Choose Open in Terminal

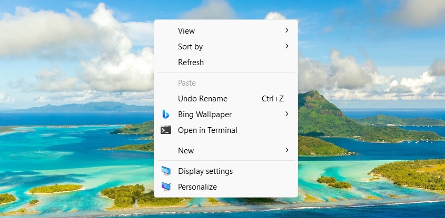click(x=225, y=130)
